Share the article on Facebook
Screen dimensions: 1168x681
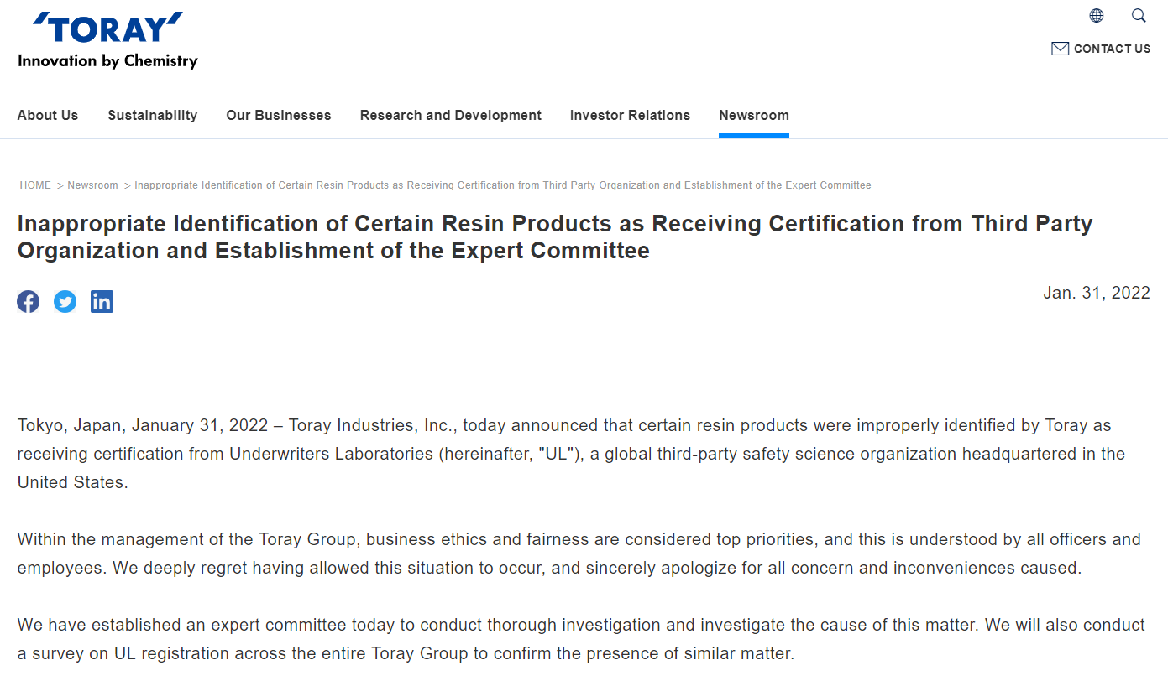29,302
